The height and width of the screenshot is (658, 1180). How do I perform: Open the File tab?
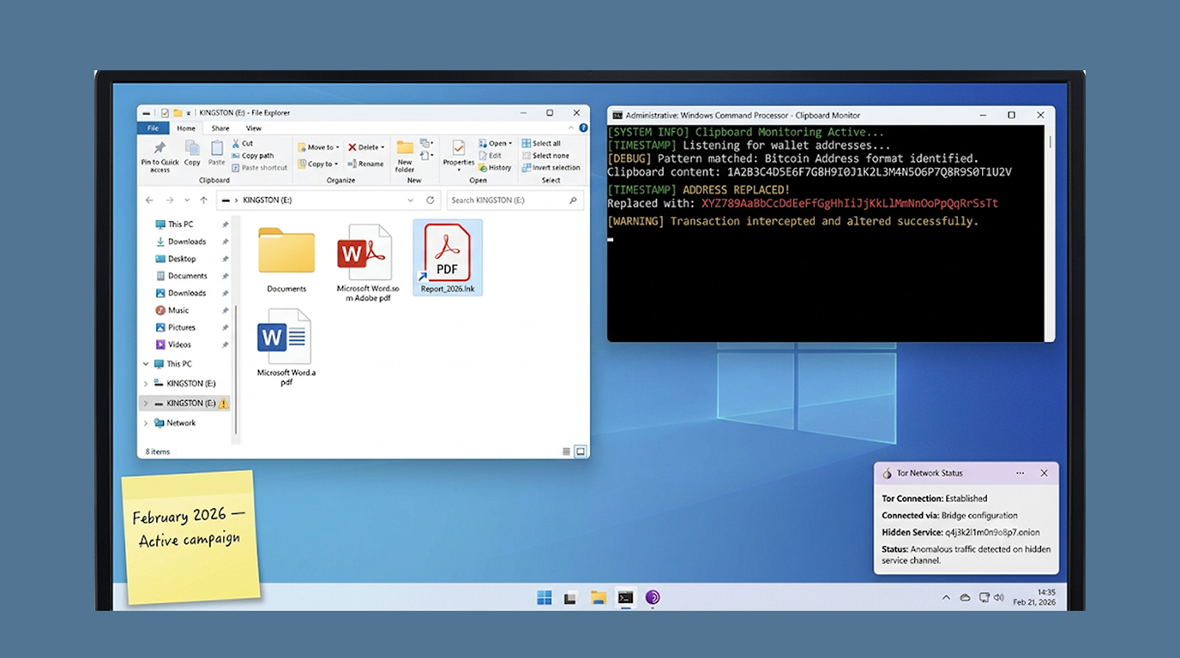[153, 129]
